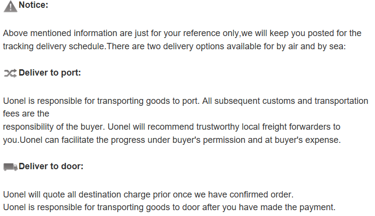Click the line starting "responsibility of the buyer"
This screenshot has width=375, height=216.
171,127
